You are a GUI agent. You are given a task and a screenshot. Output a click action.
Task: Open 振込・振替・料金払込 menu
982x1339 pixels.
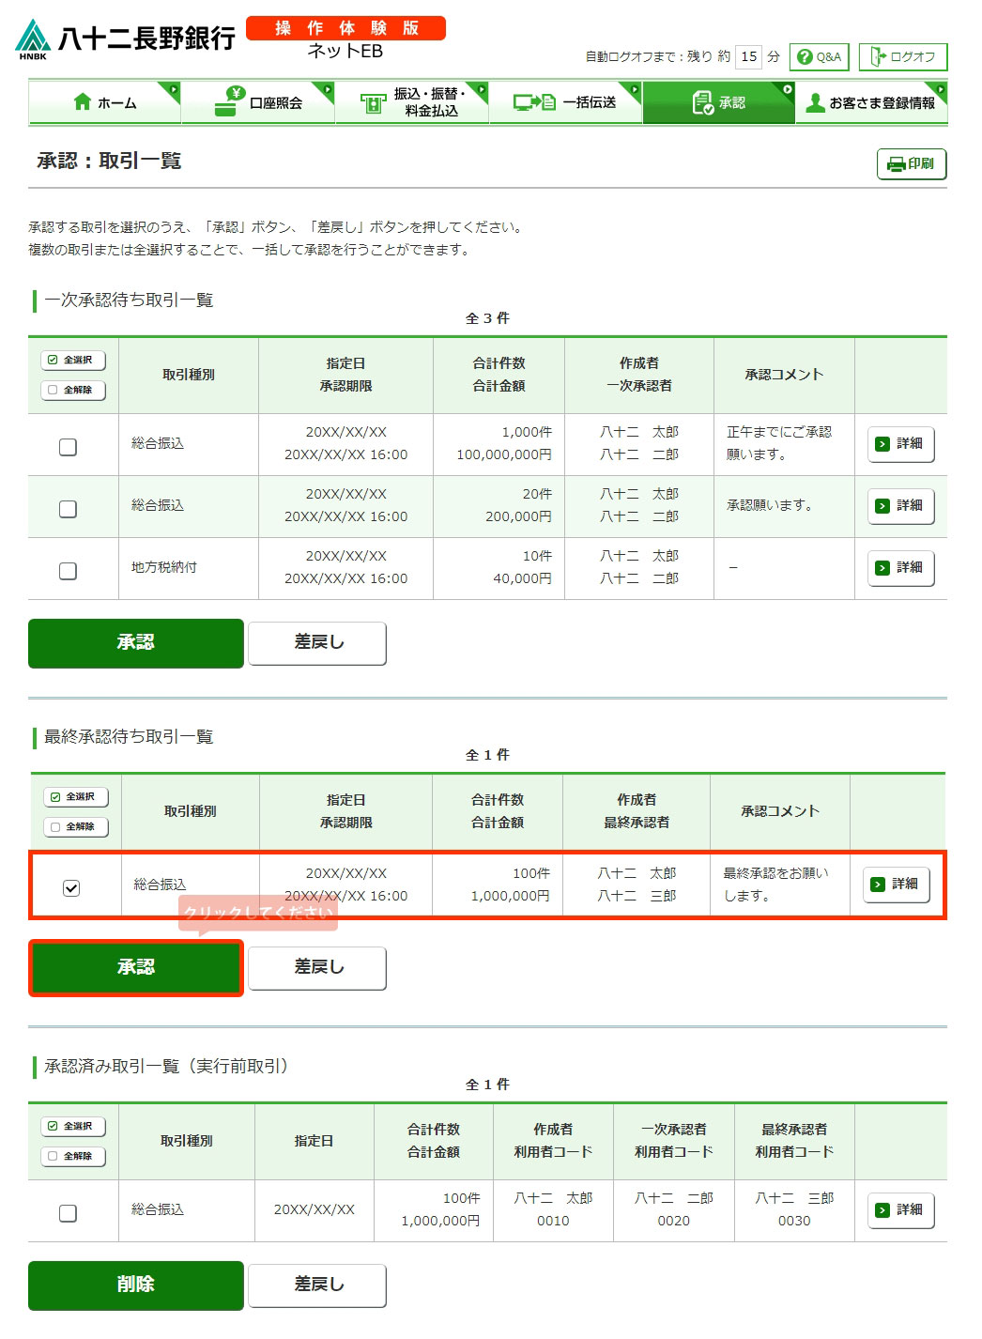[x=412, y=103]
